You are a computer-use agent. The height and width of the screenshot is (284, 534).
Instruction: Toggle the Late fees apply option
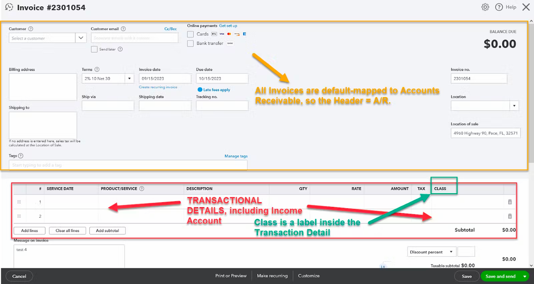coord(200,90)
